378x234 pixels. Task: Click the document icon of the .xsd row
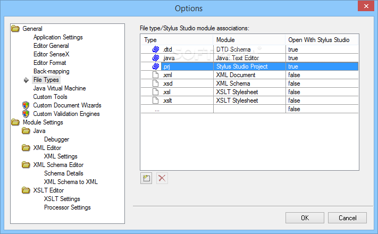pyautogui.click(x=156, y=83)
